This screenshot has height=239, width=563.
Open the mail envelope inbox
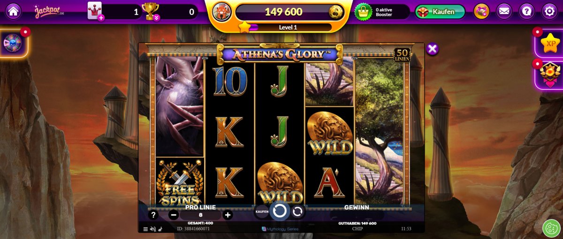pos(504,11)
